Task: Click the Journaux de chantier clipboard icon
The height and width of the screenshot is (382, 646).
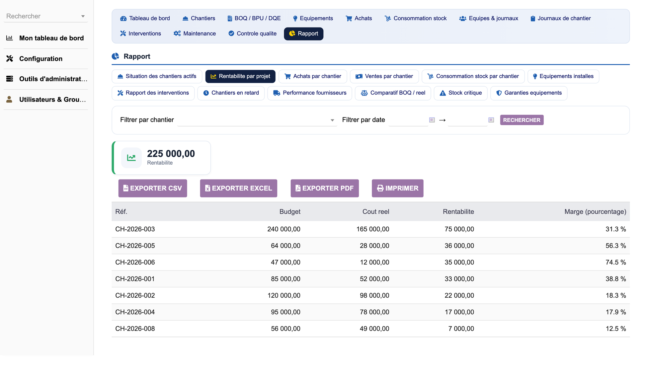Action: [x=533, y=19]
